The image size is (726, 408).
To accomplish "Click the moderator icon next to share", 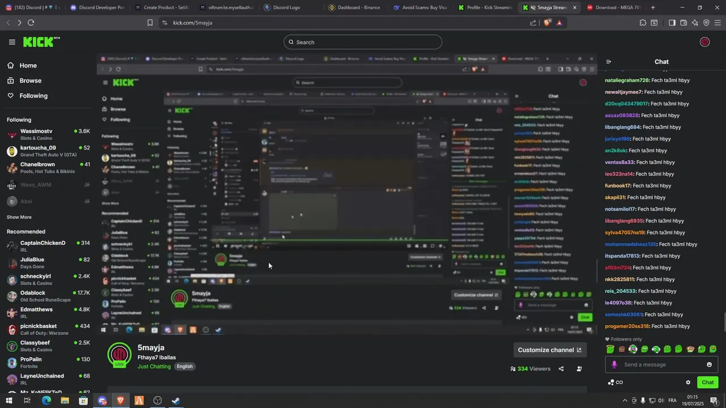I will 579,369.
